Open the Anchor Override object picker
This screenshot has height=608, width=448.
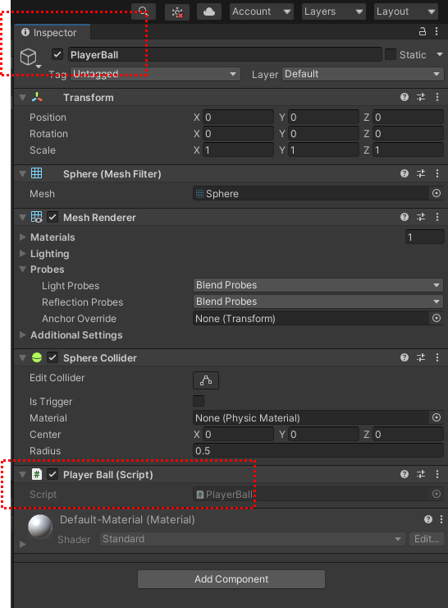click(437, 318)
